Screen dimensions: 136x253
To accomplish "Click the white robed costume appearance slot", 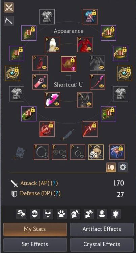I will coord(52,44).
